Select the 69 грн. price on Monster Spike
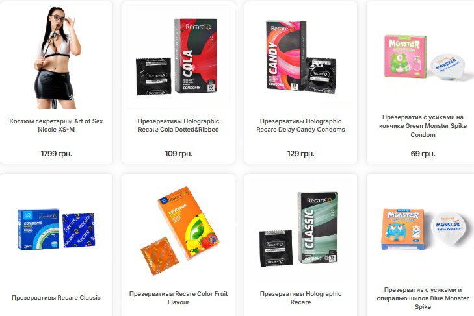 coord(423,154)
